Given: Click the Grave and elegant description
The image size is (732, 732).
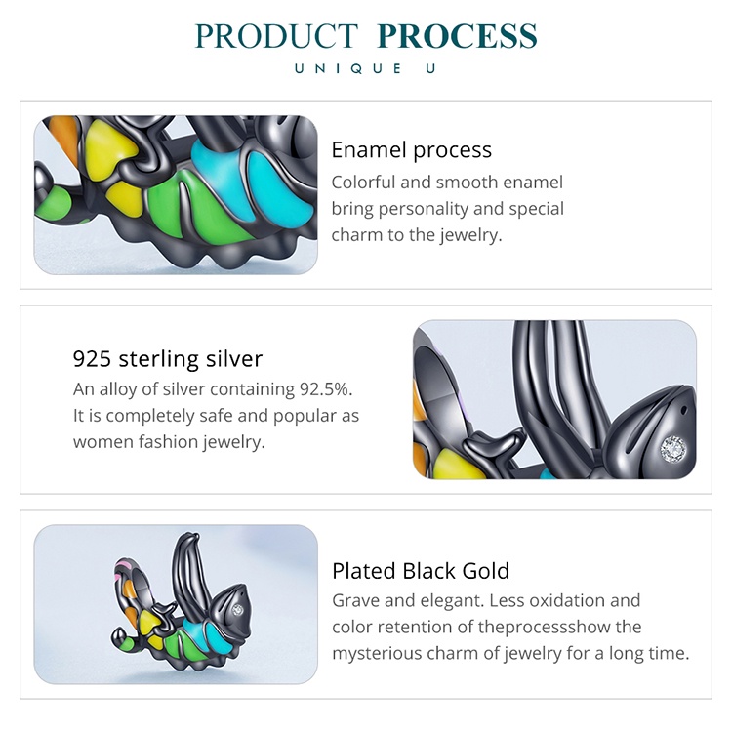Looking at the screenshot, I should tap(510, 627).
